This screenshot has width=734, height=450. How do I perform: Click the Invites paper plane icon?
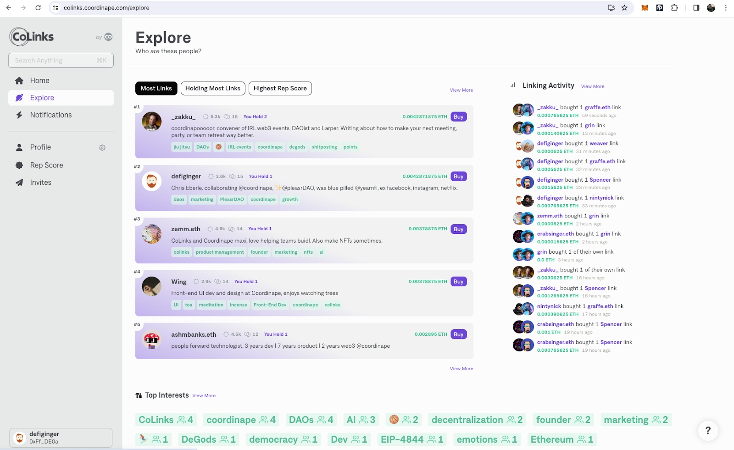(19, 183)
